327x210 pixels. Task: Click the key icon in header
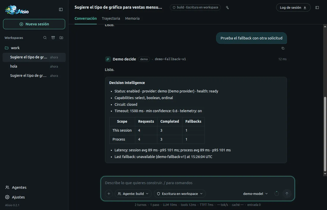[227, 8]
